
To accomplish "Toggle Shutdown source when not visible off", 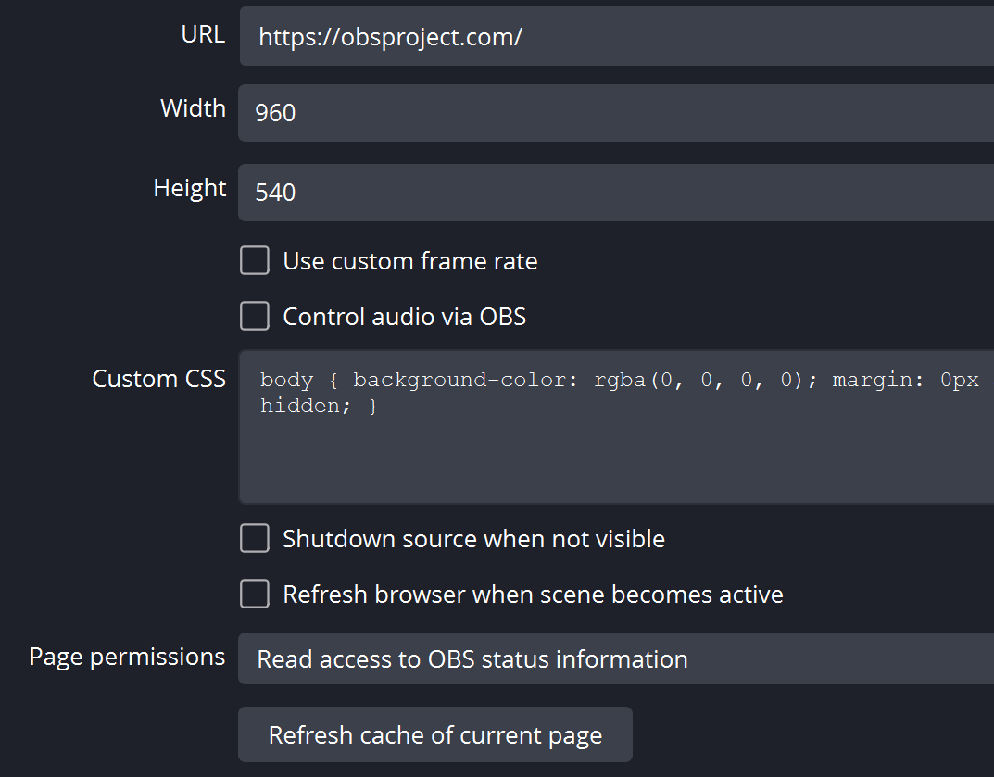I will (x=254, y=538).
